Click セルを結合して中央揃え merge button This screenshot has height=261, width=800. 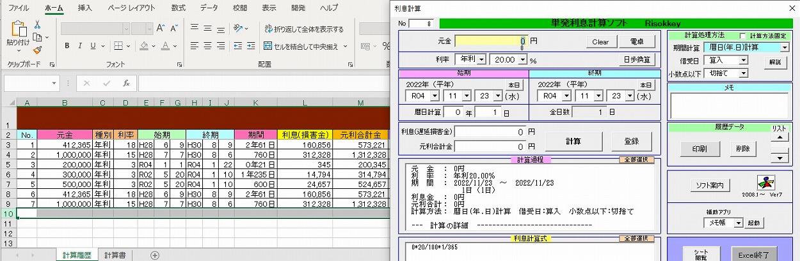pos(301,46)
